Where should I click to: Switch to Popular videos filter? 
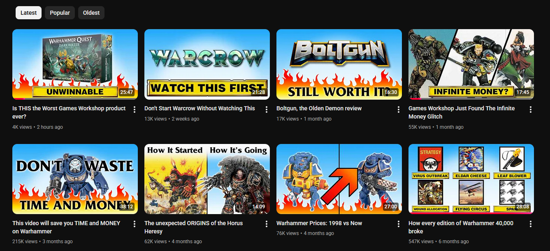[60, 13]
